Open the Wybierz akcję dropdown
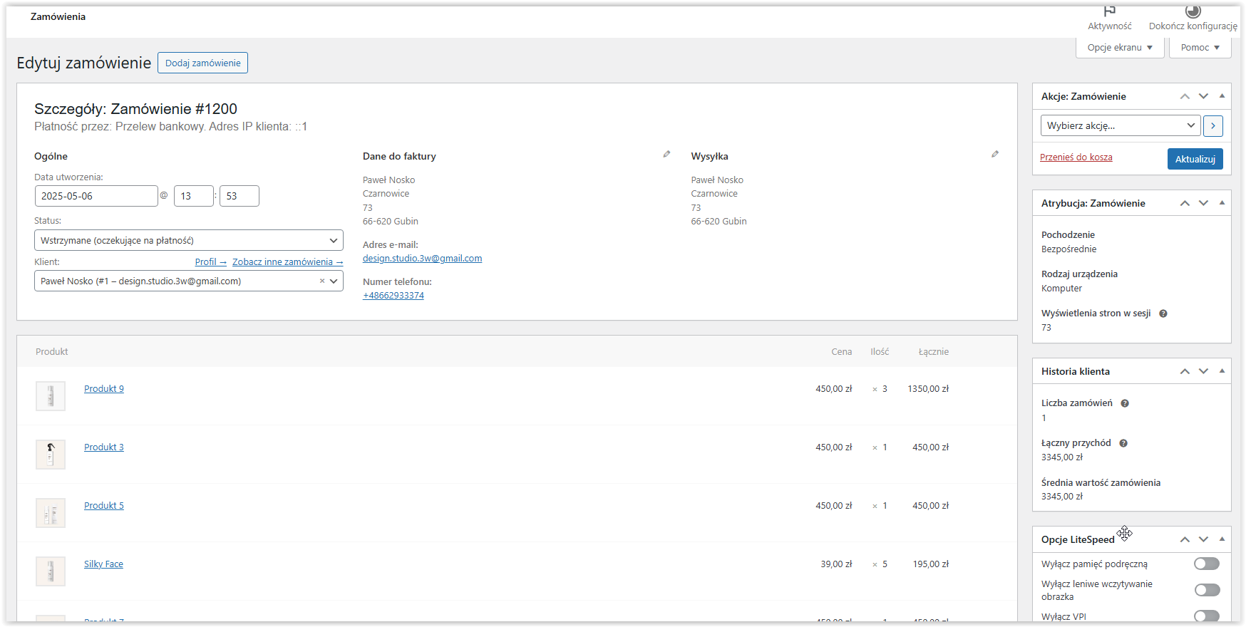1246x627 pixels. pyautogui.click(x=1120, y=126)
